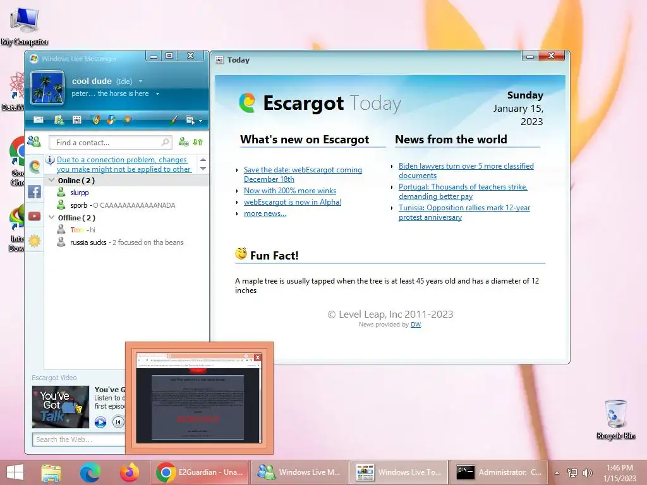Switch to E2Guardian Chrome taskbar button
647x485 pixels.
coord(199,472)
